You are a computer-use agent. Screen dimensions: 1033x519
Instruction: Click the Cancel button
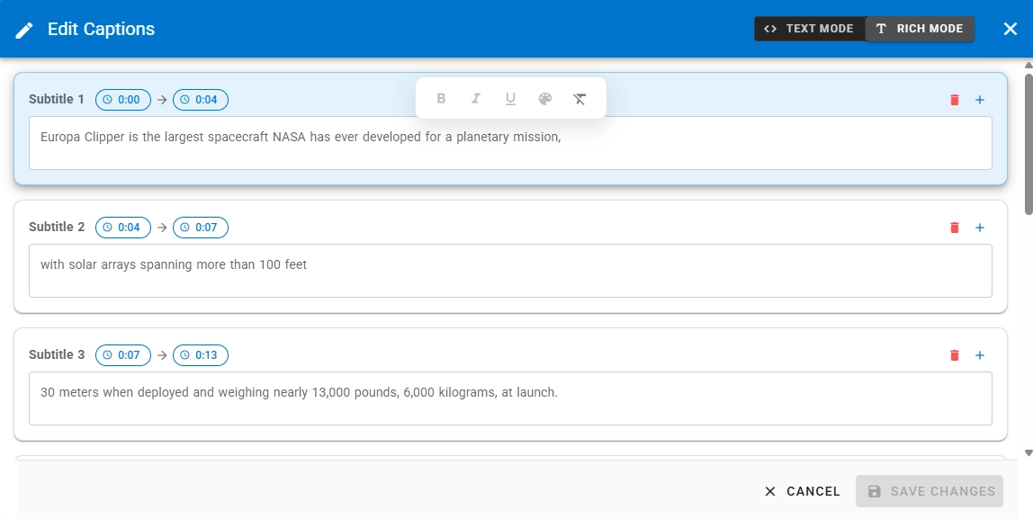802,491
